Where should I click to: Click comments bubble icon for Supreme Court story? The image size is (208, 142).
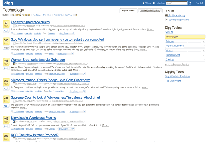12,112
